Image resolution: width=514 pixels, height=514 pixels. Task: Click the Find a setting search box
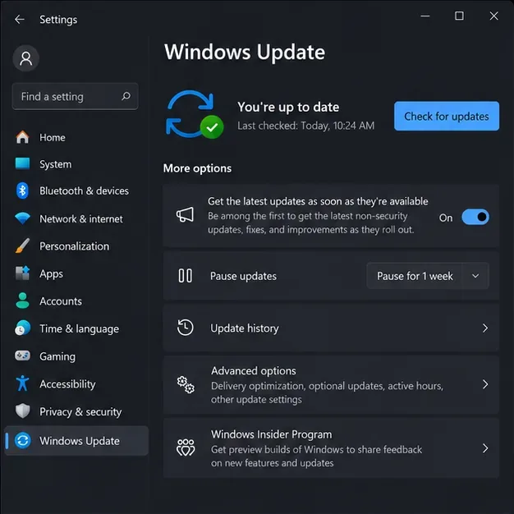point(75,96)
